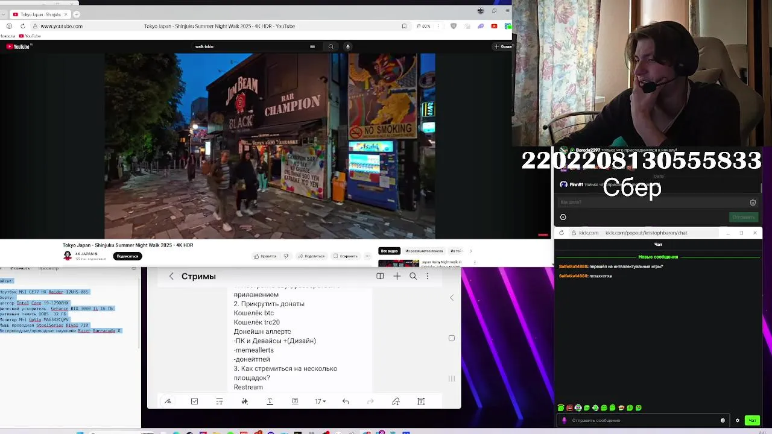The image size is (772, 434).
Task: Select the text selection frame tool
Action: coord(421,401)
